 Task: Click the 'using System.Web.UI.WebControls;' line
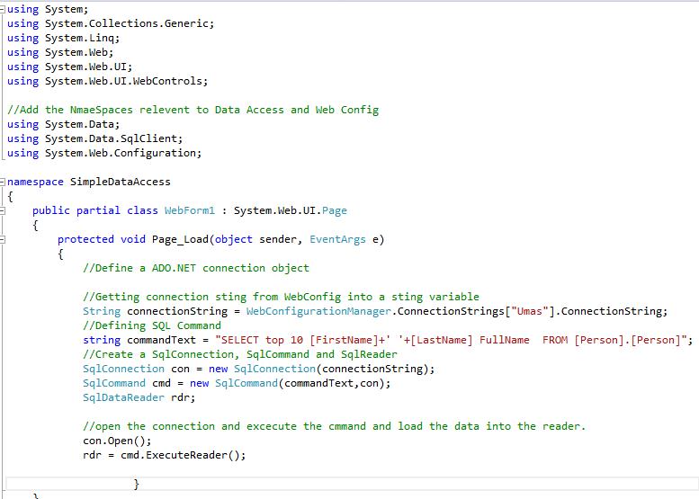(107, 81)
